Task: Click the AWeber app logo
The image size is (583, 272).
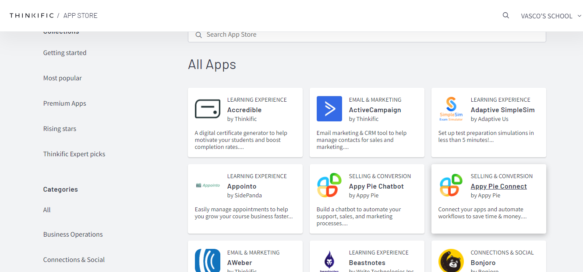Action: (x=208, y=261)
